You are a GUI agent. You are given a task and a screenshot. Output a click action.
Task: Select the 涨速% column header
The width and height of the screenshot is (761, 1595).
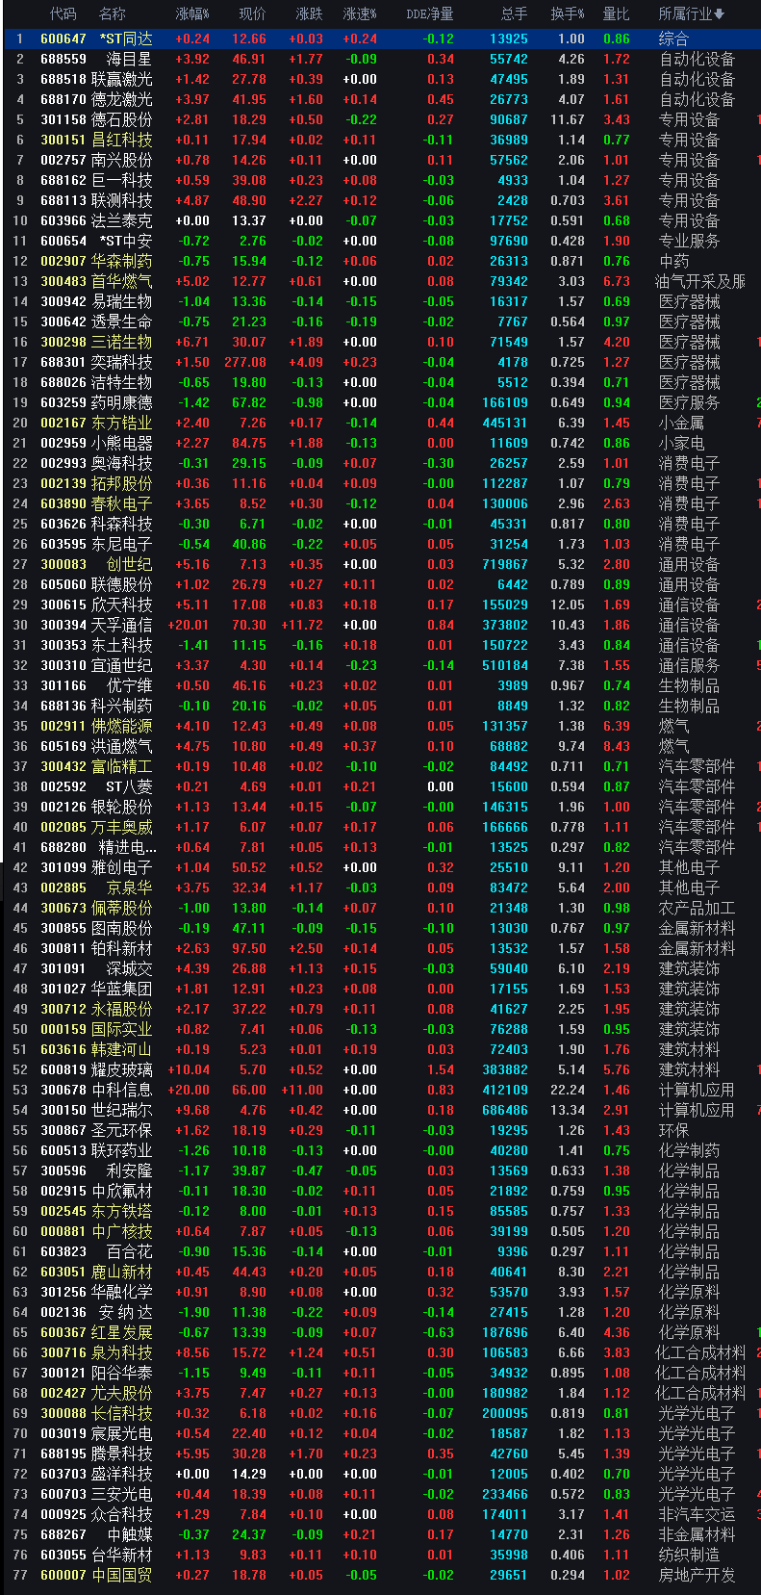click(x=360, y=14)
